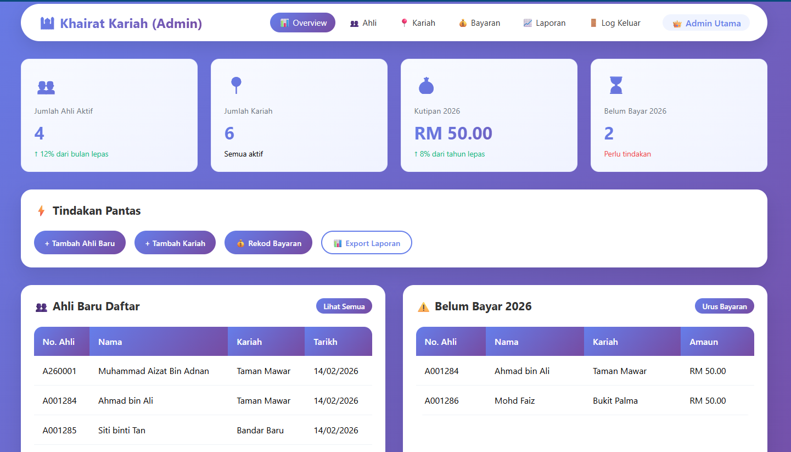This screenshot has height=452, width=791.
Task: Click the lightning icon beside Tindakan Pantas
Action: point(40,210)
